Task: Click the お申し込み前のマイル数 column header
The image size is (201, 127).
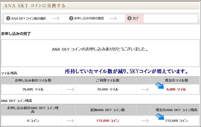Action: (x=33, y=80)
